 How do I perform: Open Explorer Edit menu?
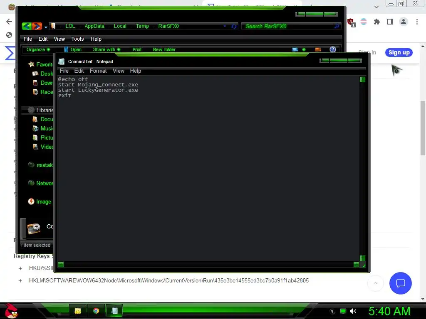pos(43,39)
